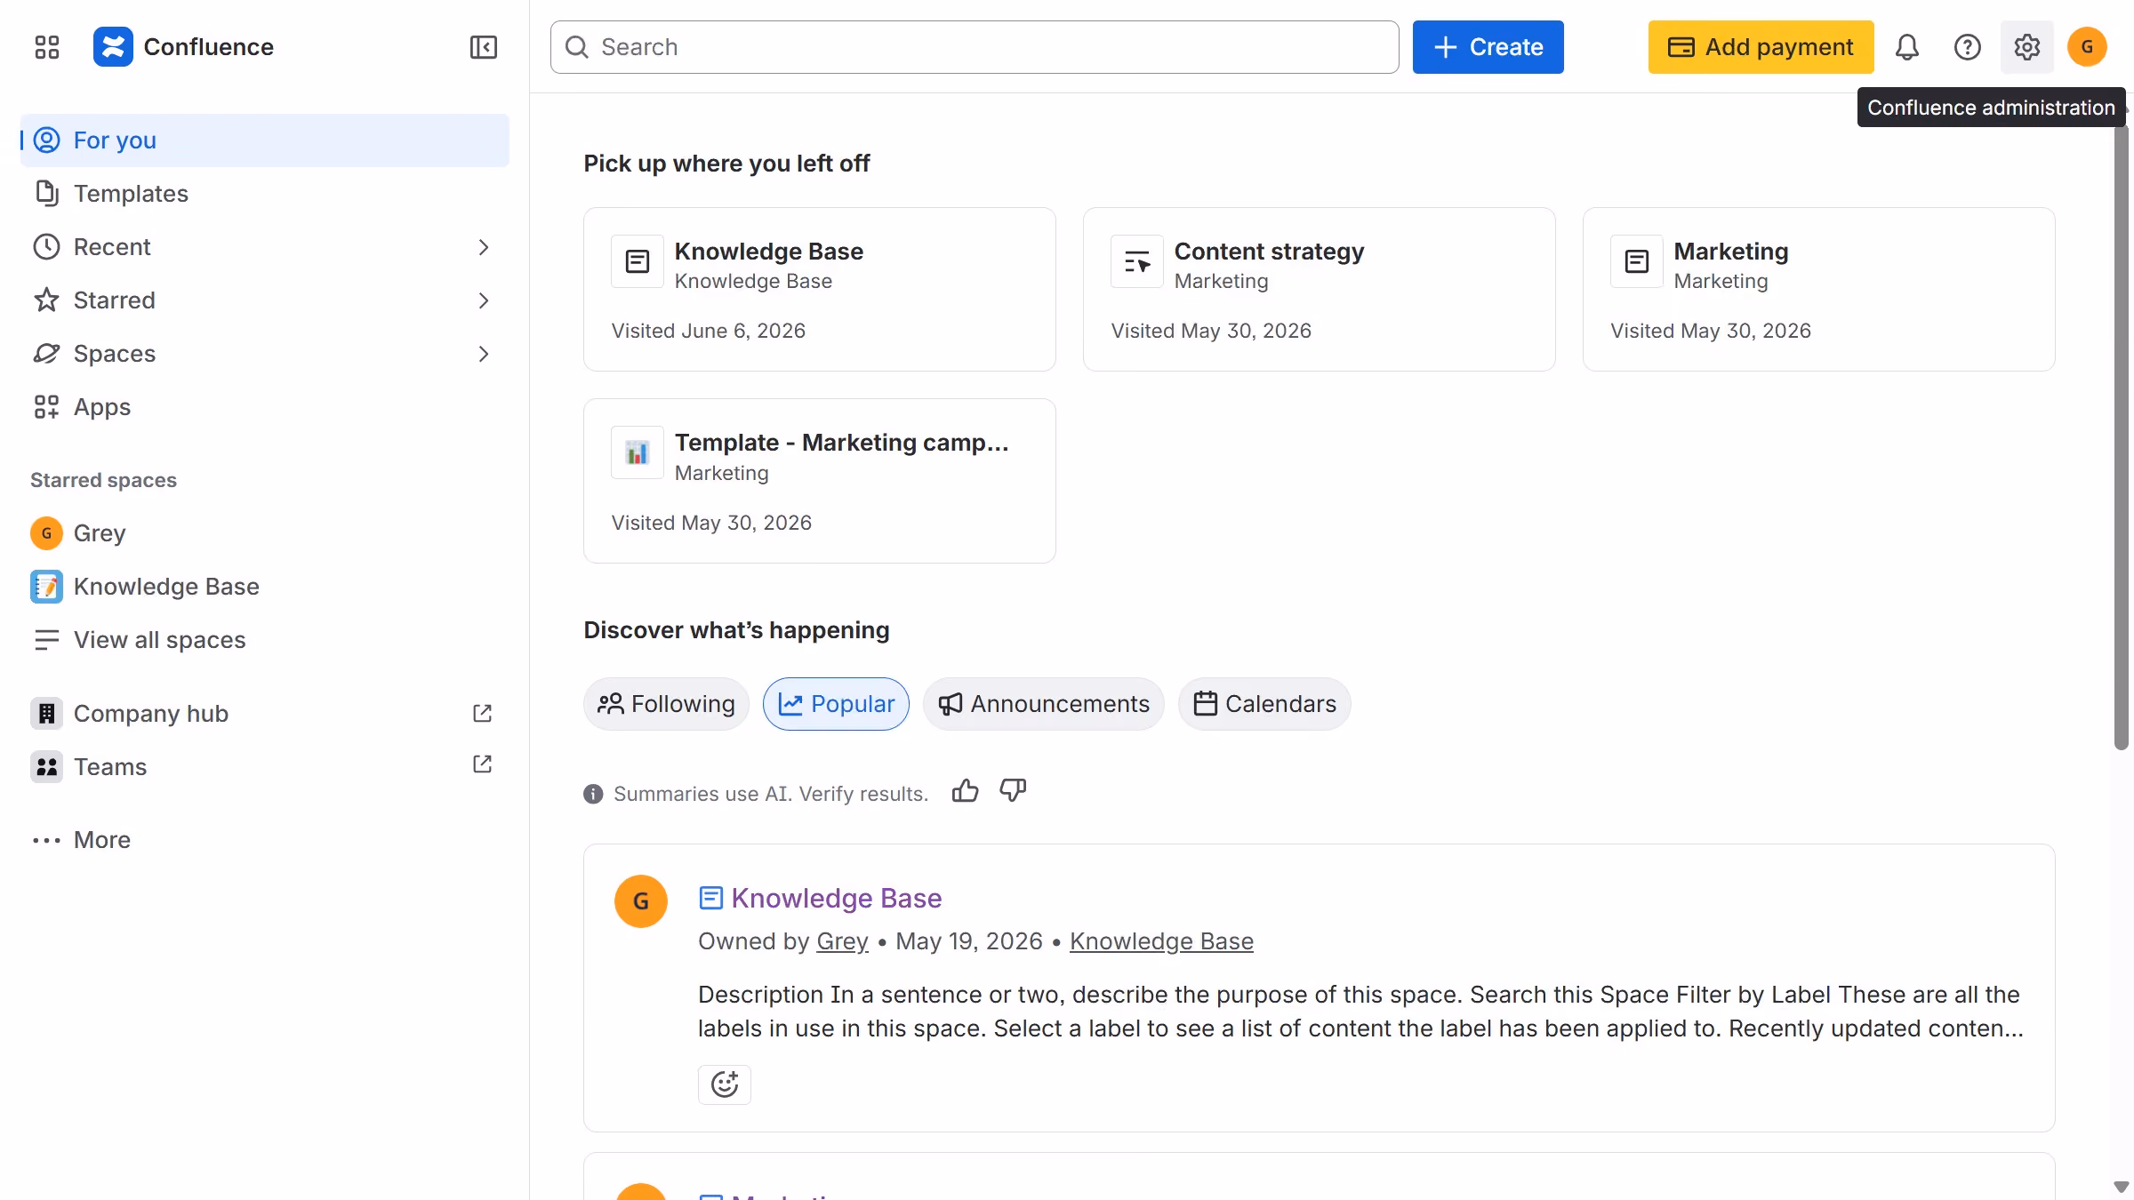Viewport: 2134px width, 1200px height.
Task: Expand the Starred submenu chevron
Action: click(483, 300)
